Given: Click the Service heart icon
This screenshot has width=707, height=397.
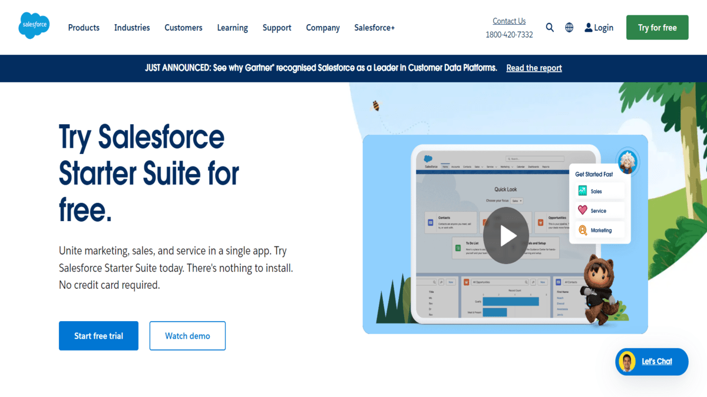Looking at the screenshot, I should tap(583, 211).
